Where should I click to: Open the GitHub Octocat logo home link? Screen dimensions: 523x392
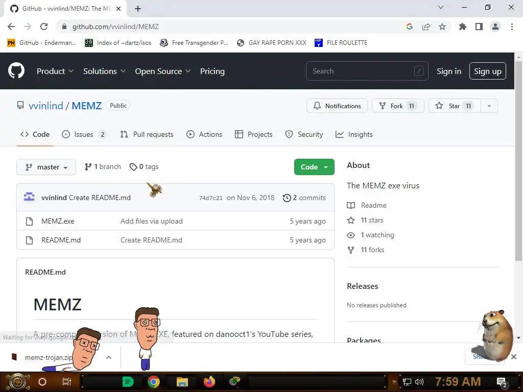pos(16,70)
